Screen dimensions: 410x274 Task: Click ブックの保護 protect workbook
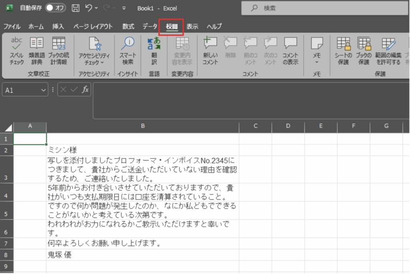click(364, 51)
